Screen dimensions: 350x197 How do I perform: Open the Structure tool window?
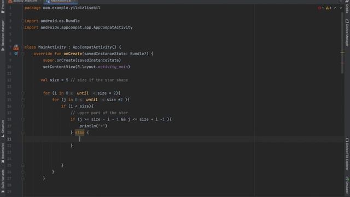click(3, 129)
